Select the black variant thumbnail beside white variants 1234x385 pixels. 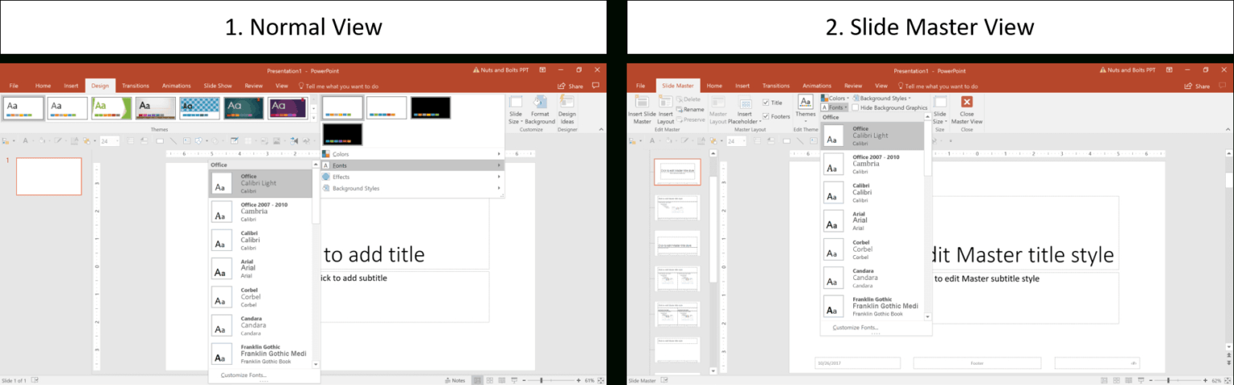click(431, 107)
